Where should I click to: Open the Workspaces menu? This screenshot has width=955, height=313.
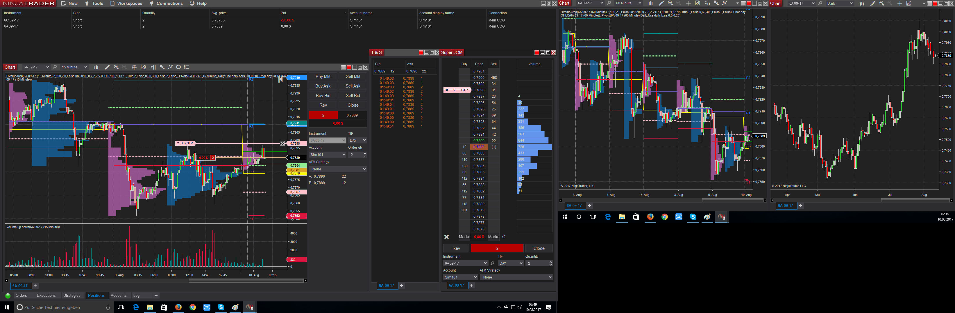pyautogui.click(x=126, y=3)
